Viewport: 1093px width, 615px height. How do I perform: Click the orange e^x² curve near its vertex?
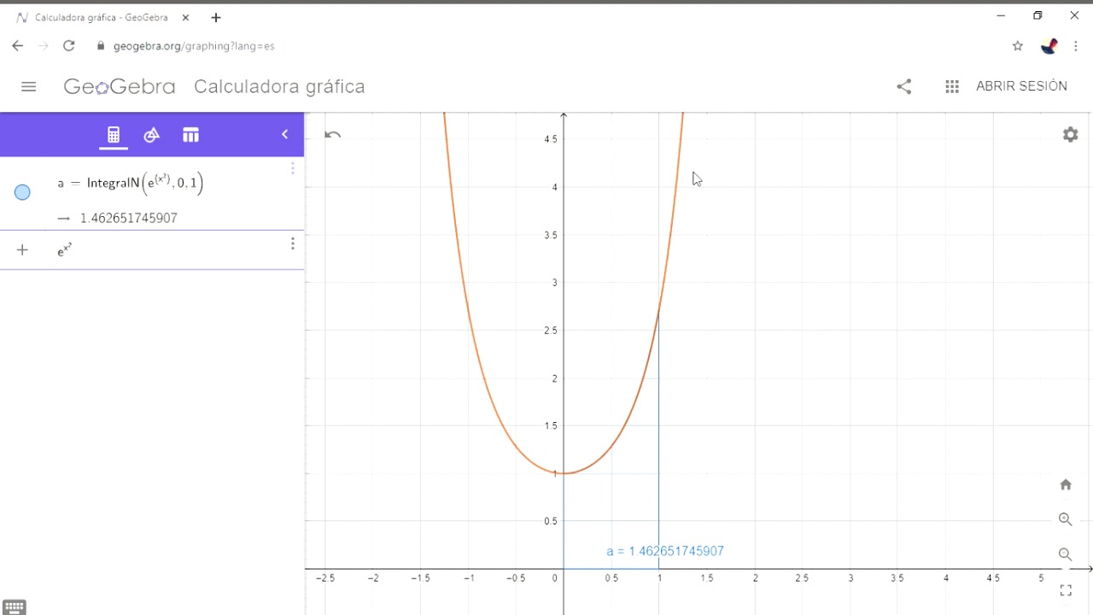coord(565,473)
